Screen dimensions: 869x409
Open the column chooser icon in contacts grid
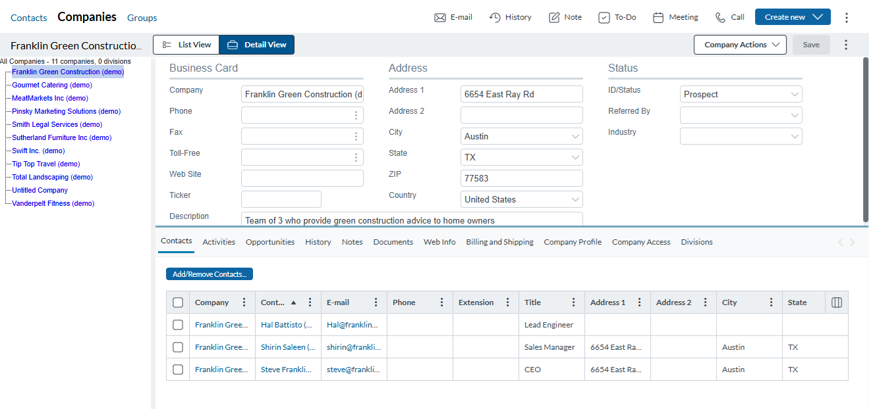click(837, 302)
